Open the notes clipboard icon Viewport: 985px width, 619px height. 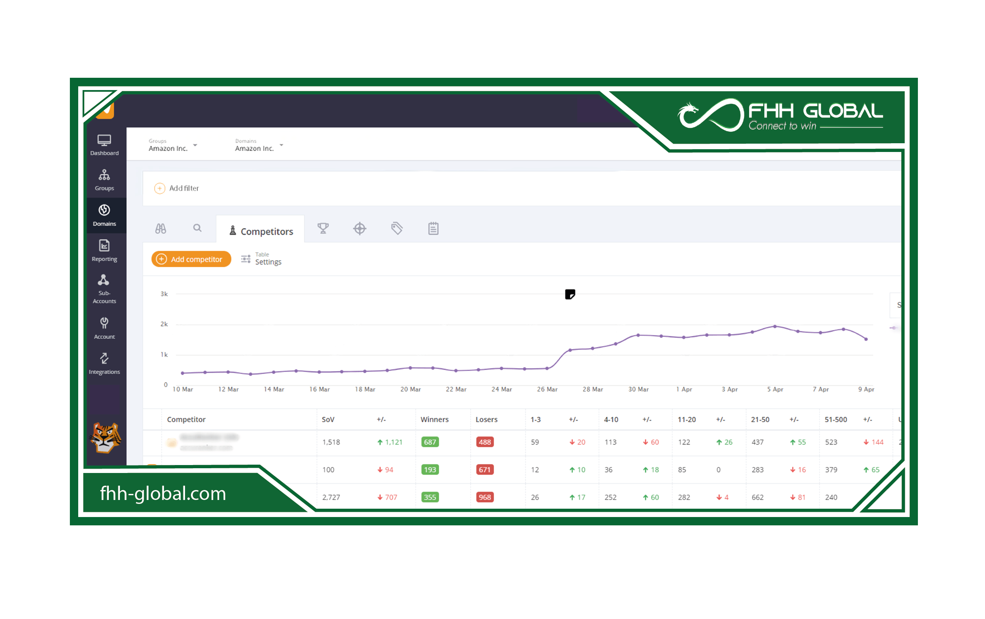click(x=433, y=229)
